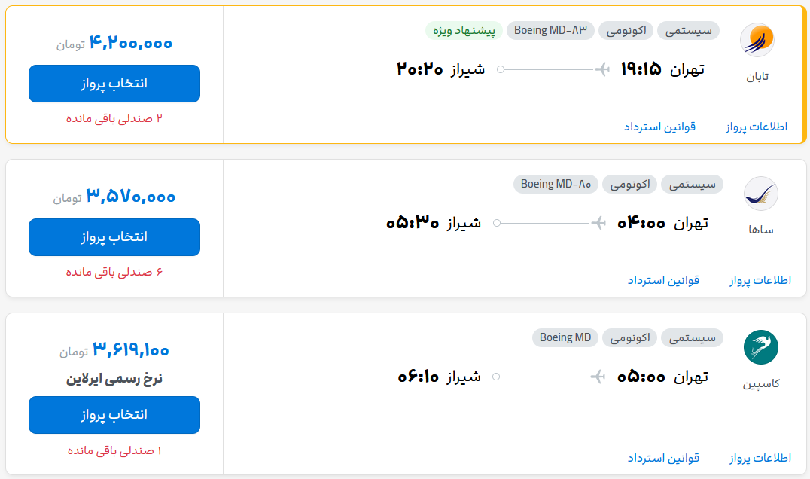Select the 3,570,000 toman Saha flight
810x479 pixels.
[x=114, y=237]
